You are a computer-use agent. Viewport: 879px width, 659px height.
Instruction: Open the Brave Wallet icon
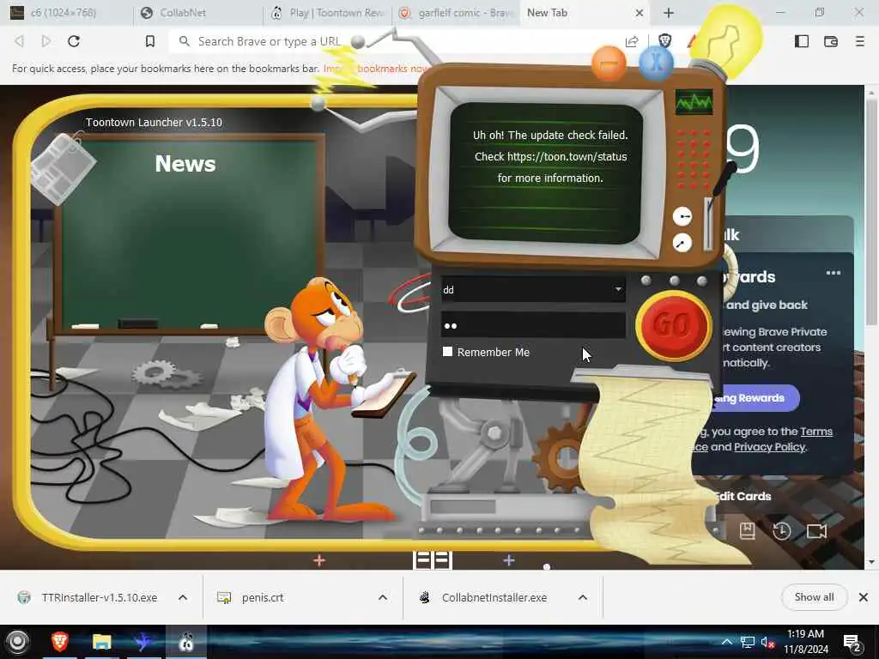coord(831,41)
